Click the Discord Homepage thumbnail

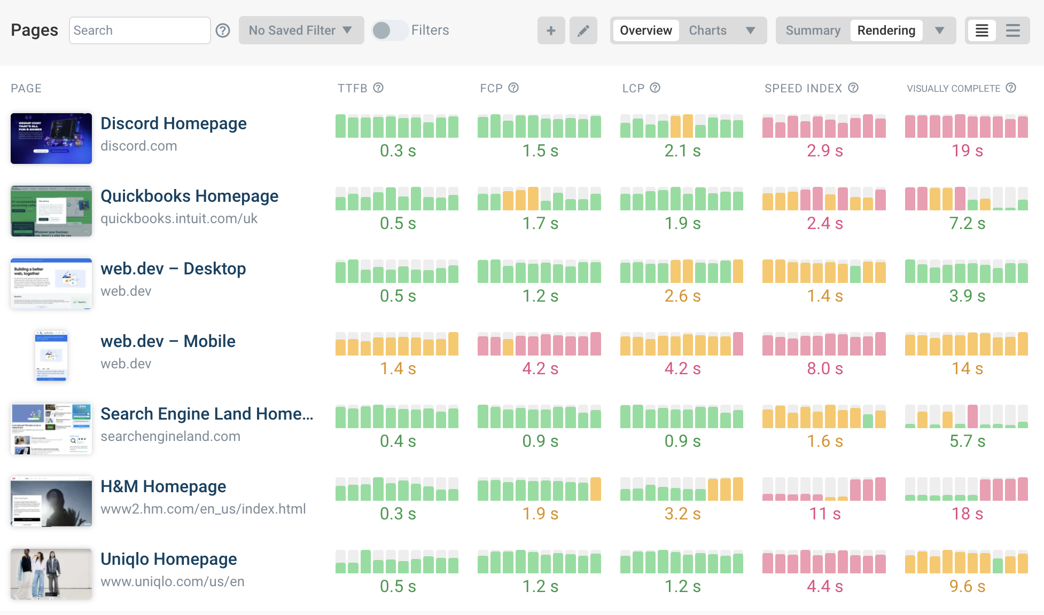[51, 138]
